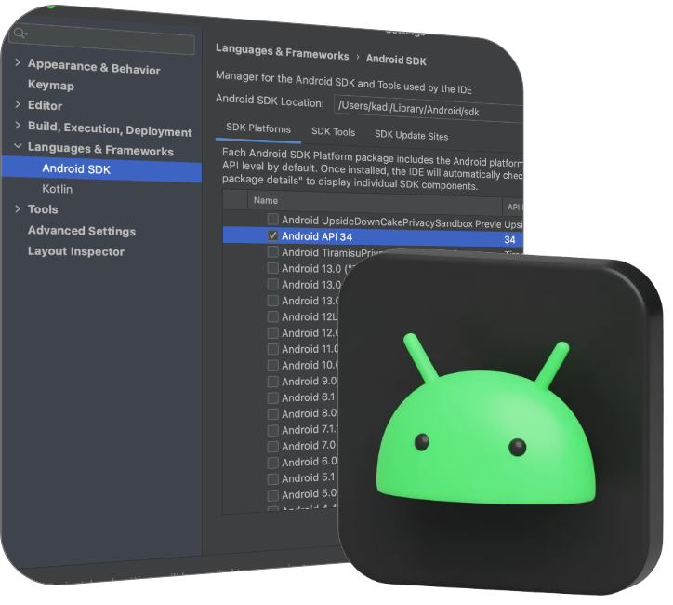Switch to SDK Update Sites tab
Screen dimensions: 673x605
pos(411,135)
